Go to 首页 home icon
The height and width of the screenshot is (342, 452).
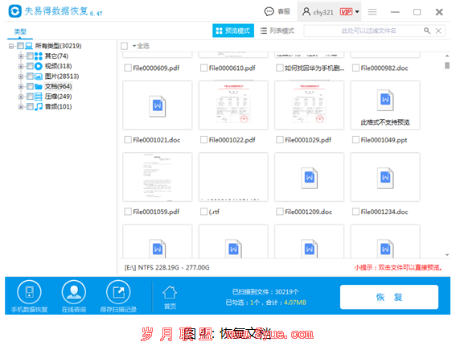pyautogui.click(x=170, y=293)
